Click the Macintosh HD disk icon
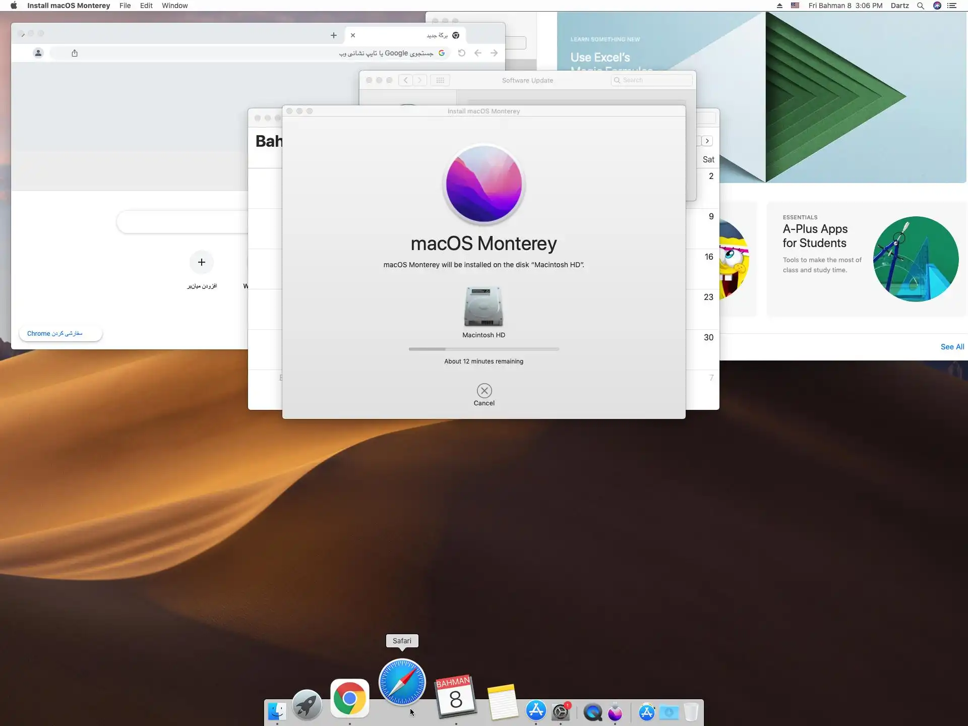The width and height of the screenshot is (968, 726). click(x=483, y=307)
